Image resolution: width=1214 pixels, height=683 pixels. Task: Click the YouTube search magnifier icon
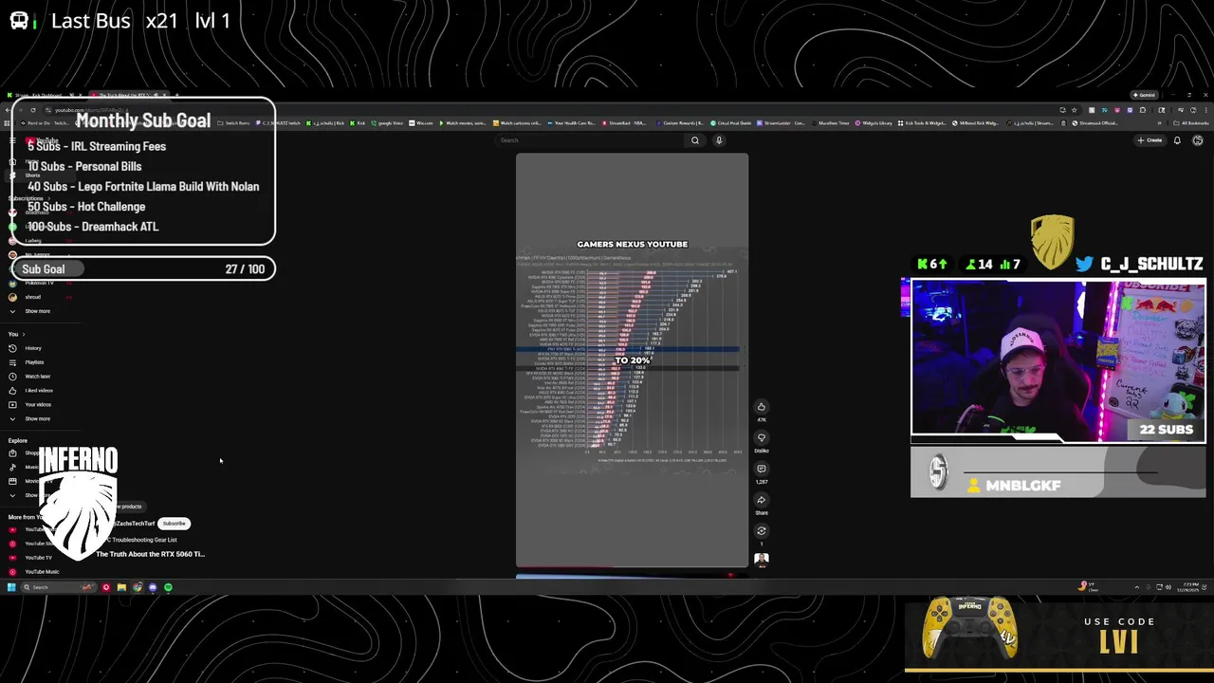pyautogui.click(x=695, y=140)
